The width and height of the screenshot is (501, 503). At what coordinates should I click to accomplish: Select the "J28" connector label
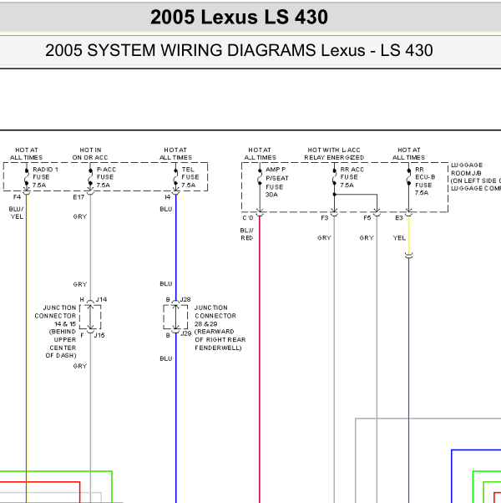(x=185, y=300)
